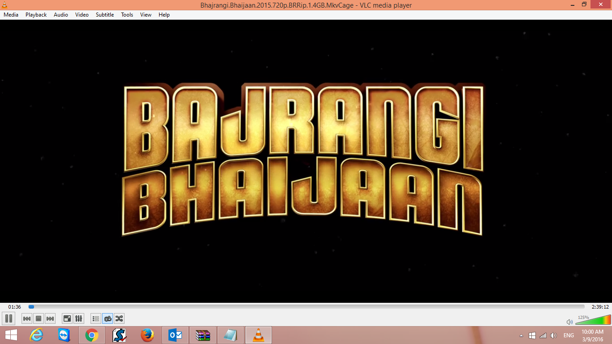Minimize the VLC window
The width and height of the screenshot is (612, 344).
tap(572, 4)
